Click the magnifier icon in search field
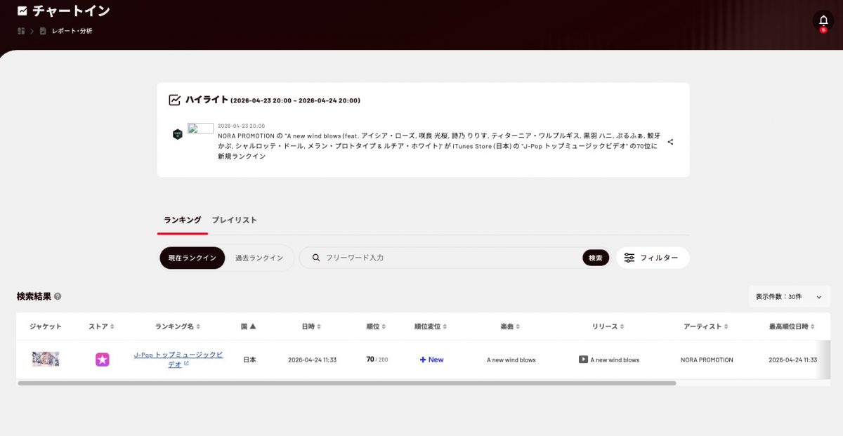The image size is (843, 436). (x=316, y=258)
